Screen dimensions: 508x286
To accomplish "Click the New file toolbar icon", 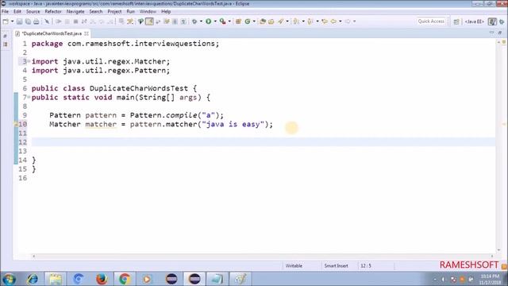I will point(6,21).
